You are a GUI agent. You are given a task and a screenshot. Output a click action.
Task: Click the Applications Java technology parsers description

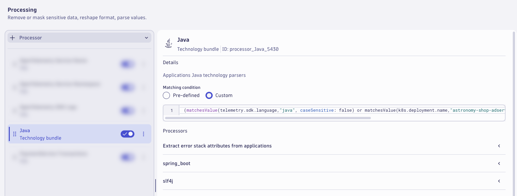204,75
